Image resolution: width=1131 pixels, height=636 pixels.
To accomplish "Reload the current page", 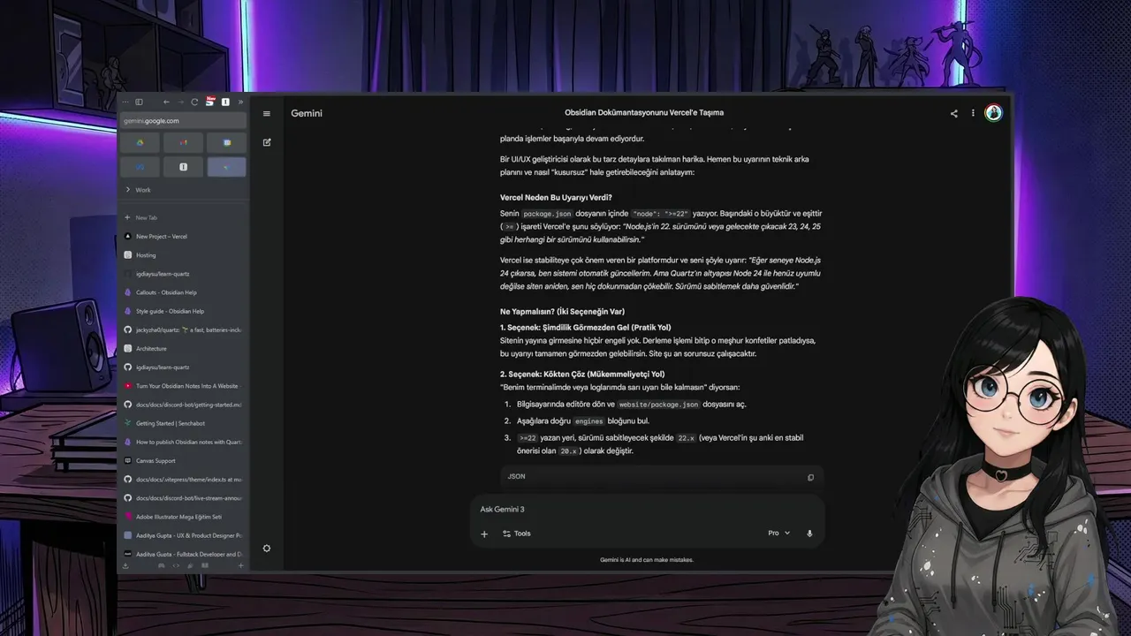I will pos(194,102).
